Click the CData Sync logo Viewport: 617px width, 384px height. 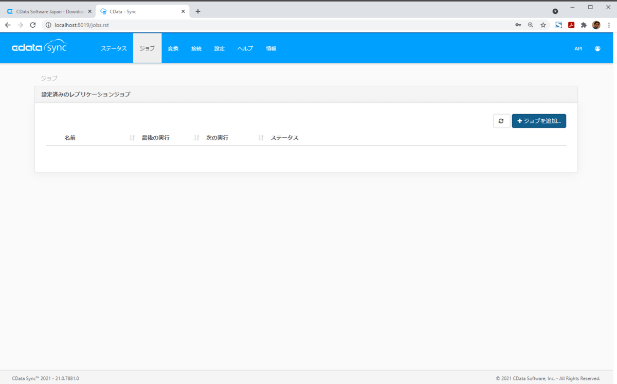pyautogui.click(x=40, y=47)
